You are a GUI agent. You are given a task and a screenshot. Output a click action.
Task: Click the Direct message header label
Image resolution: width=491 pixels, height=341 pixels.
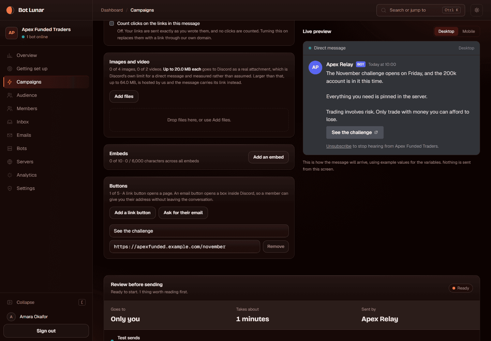(330, 48)
